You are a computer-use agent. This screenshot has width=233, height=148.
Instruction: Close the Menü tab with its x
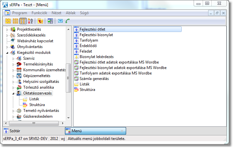[122, 131]
